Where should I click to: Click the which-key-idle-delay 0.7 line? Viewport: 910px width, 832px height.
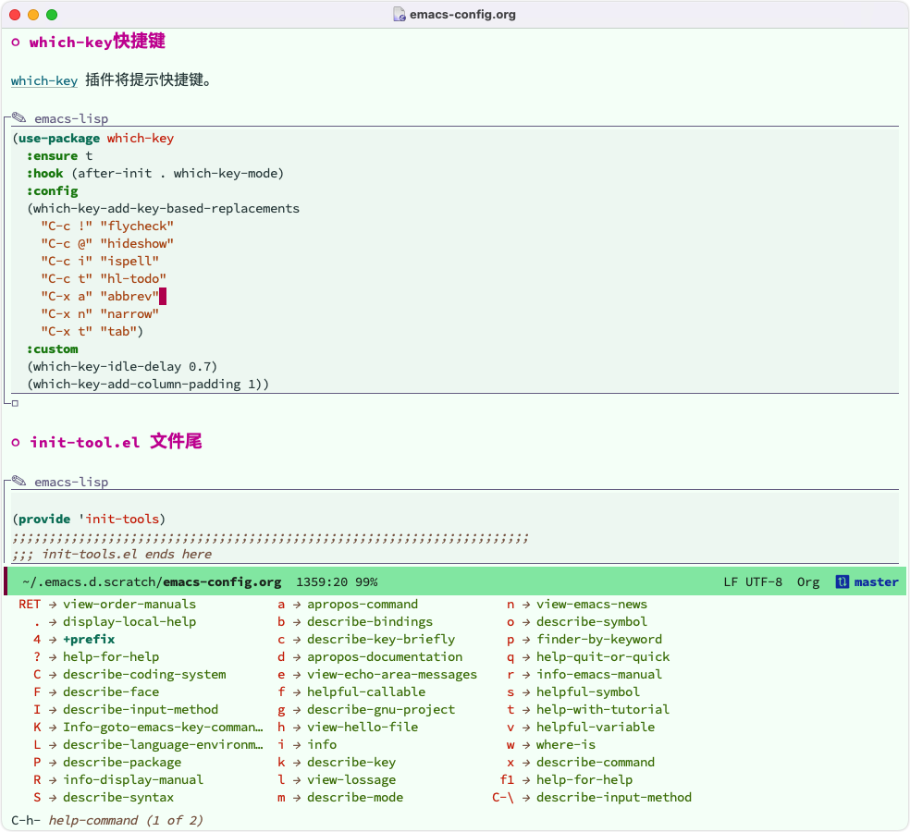coord(122,367)
